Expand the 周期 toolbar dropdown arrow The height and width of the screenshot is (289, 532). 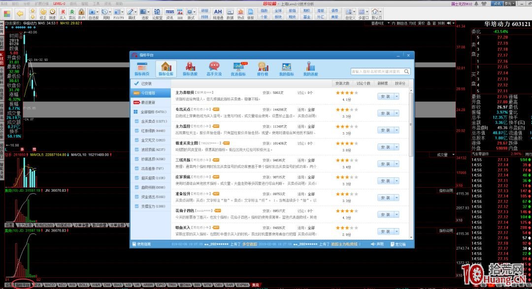coord(110,12)
